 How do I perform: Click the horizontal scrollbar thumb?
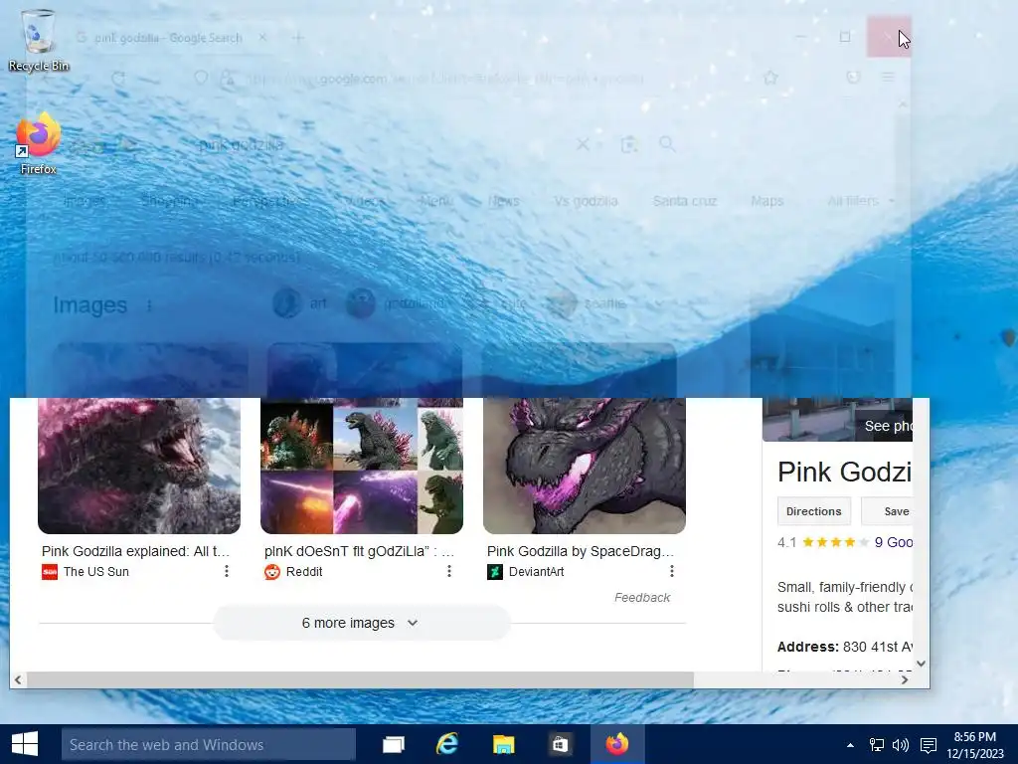[360, 679]
